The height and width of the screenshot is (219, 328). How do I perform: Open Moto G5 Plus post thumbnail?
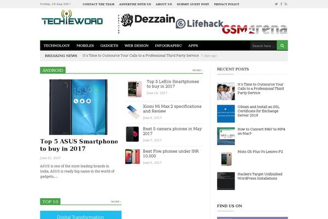(x=226, y=158)
